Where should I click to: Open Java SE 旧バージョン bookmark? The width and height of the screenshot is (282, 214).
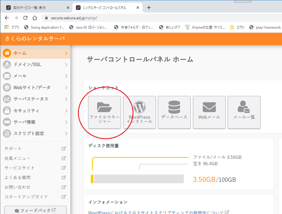[x=88, y=27]
